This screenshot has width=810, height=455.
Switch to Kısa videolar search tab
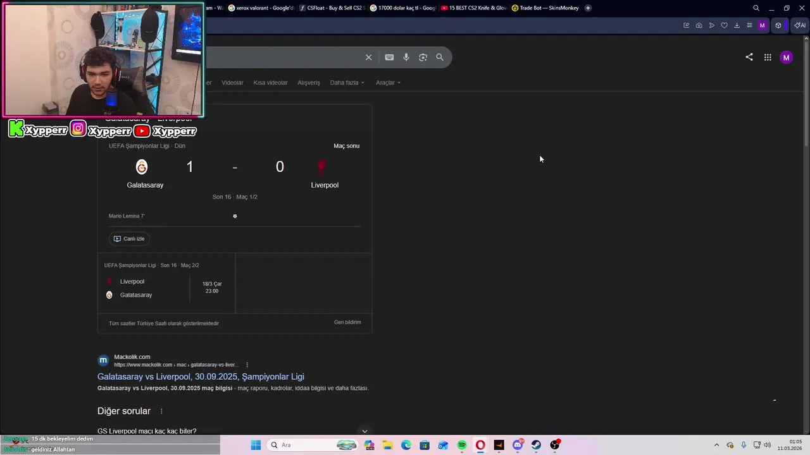270,83
